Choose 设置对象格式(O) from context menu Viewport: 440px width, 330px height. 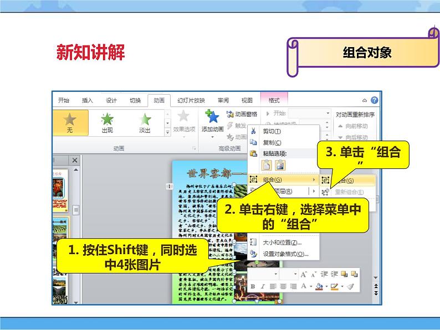click(285, 254)
